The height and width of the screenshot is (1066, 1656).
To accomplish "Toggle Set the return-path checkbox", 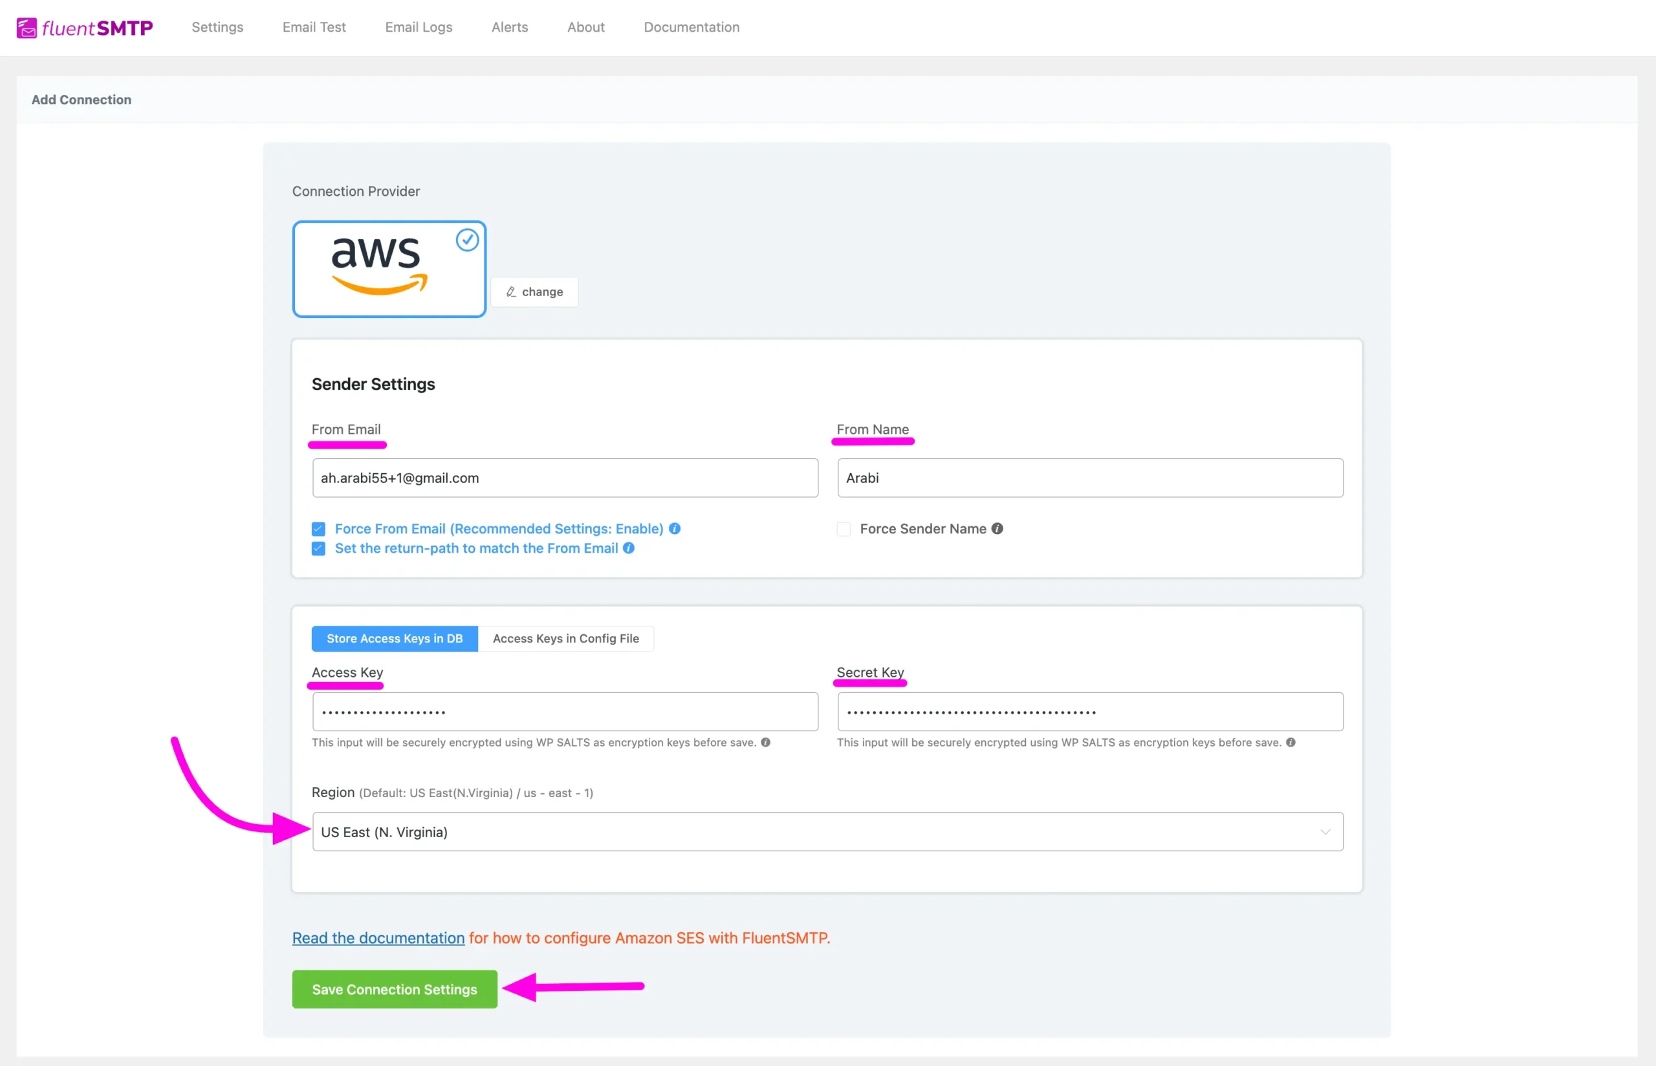I will pos(319,549).
